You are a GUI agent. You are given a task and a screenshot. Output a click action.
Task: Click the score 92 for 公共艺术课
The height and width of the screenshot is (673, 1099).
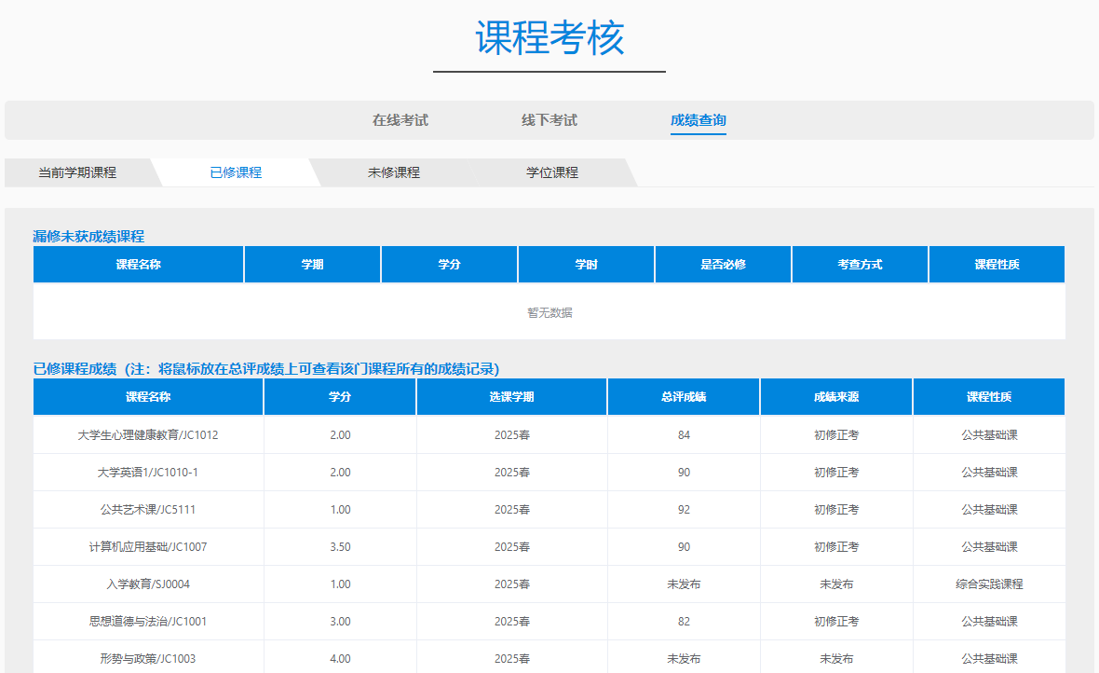click(x=684, y=510)
